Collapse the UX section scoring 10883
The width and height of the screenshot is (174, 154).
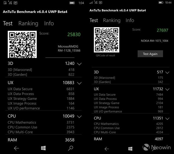[x=79, y=83]
